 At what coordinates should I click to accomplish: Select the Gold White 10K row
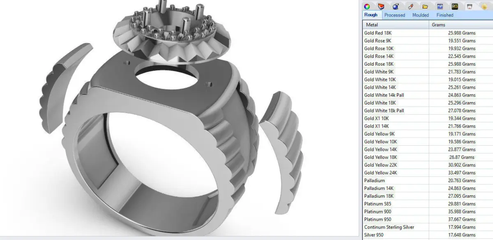point(428,80)
